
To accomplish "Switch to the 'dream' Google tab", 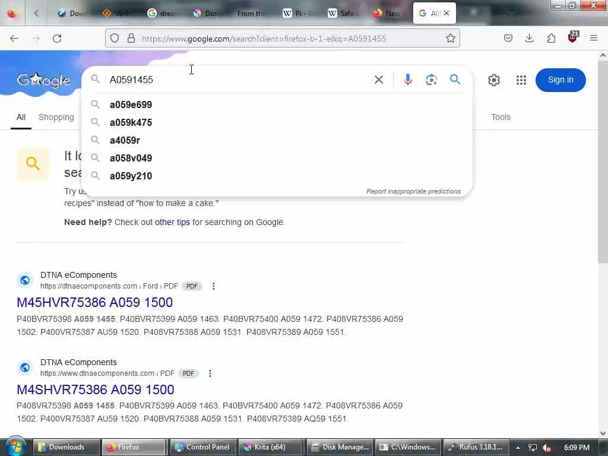I will pyautogui.click(x=163, y=13).
